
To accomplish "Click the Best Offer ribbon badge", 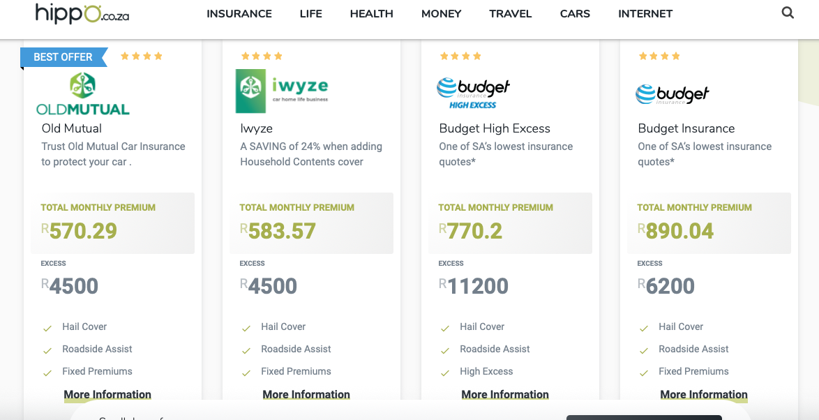I will [63, 57].
